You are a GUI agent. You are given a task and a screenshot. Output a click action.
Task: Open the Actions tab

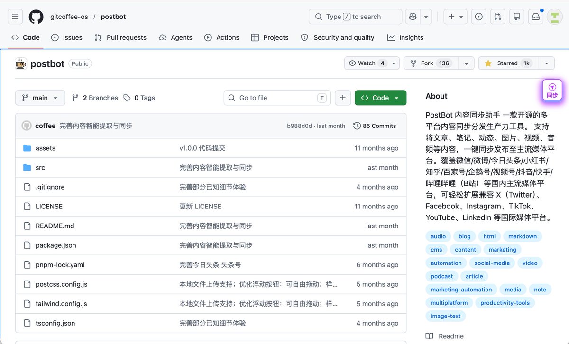[x=222, y=37]
